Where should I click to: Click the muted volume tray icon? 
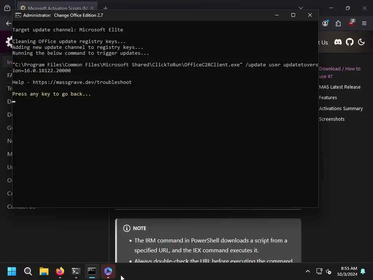tap(329, 271)
